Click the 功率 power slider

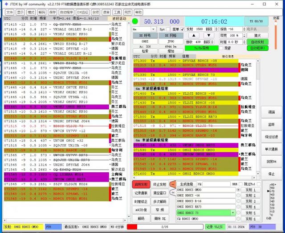(x=276, y=35)
